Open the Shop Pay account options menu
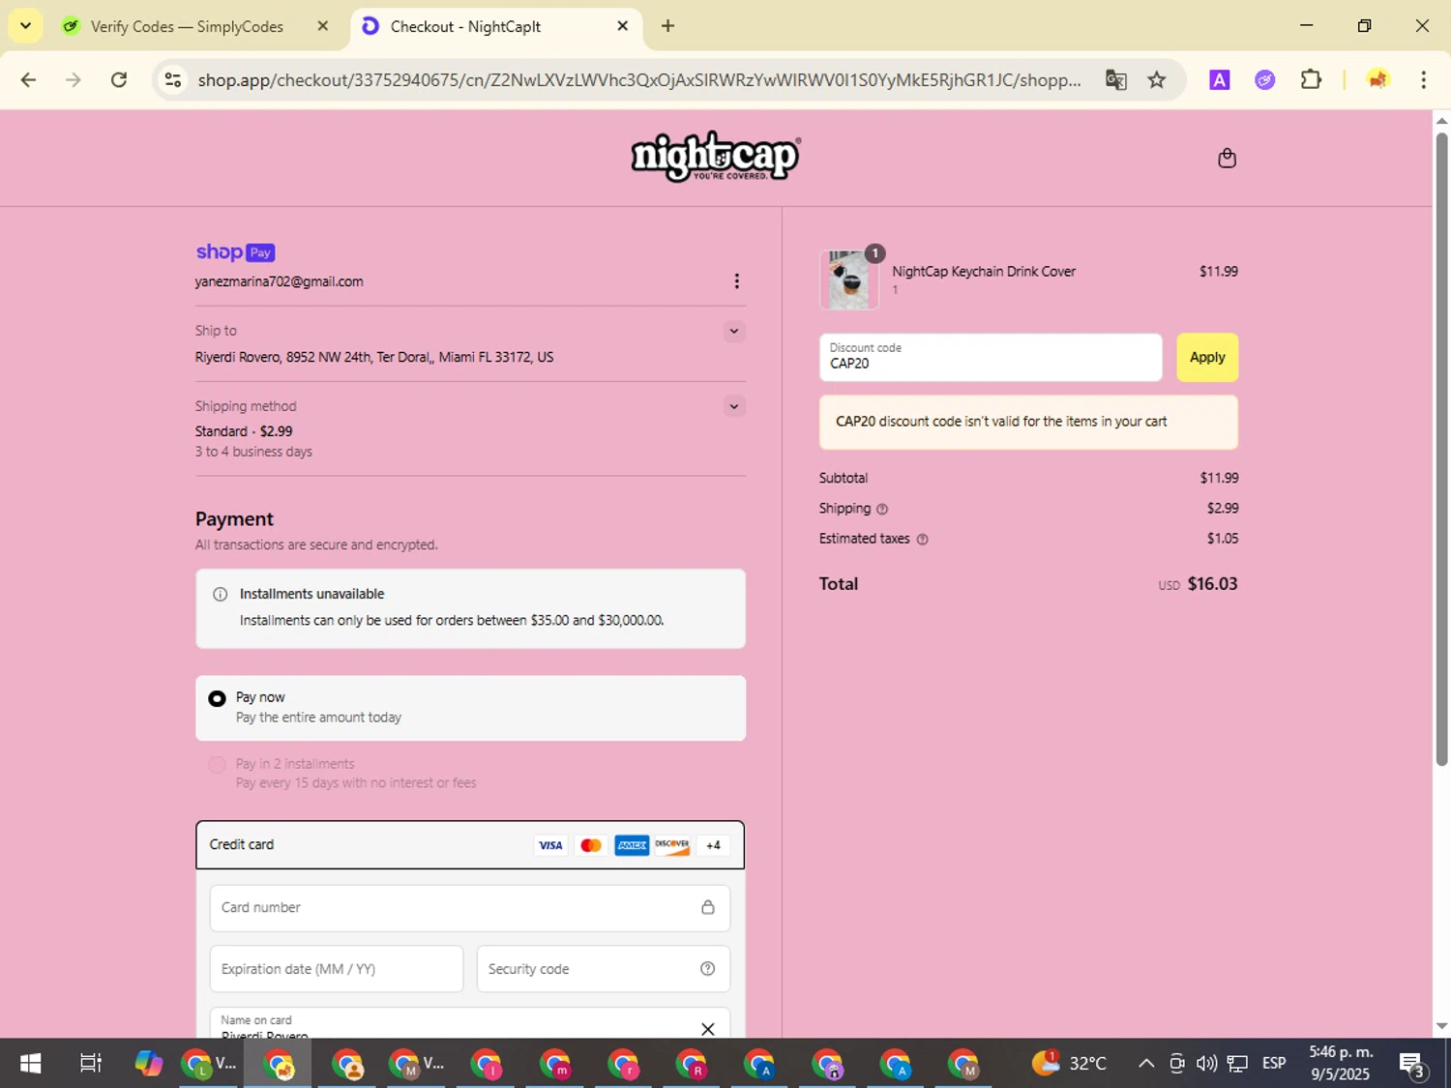 736,281
